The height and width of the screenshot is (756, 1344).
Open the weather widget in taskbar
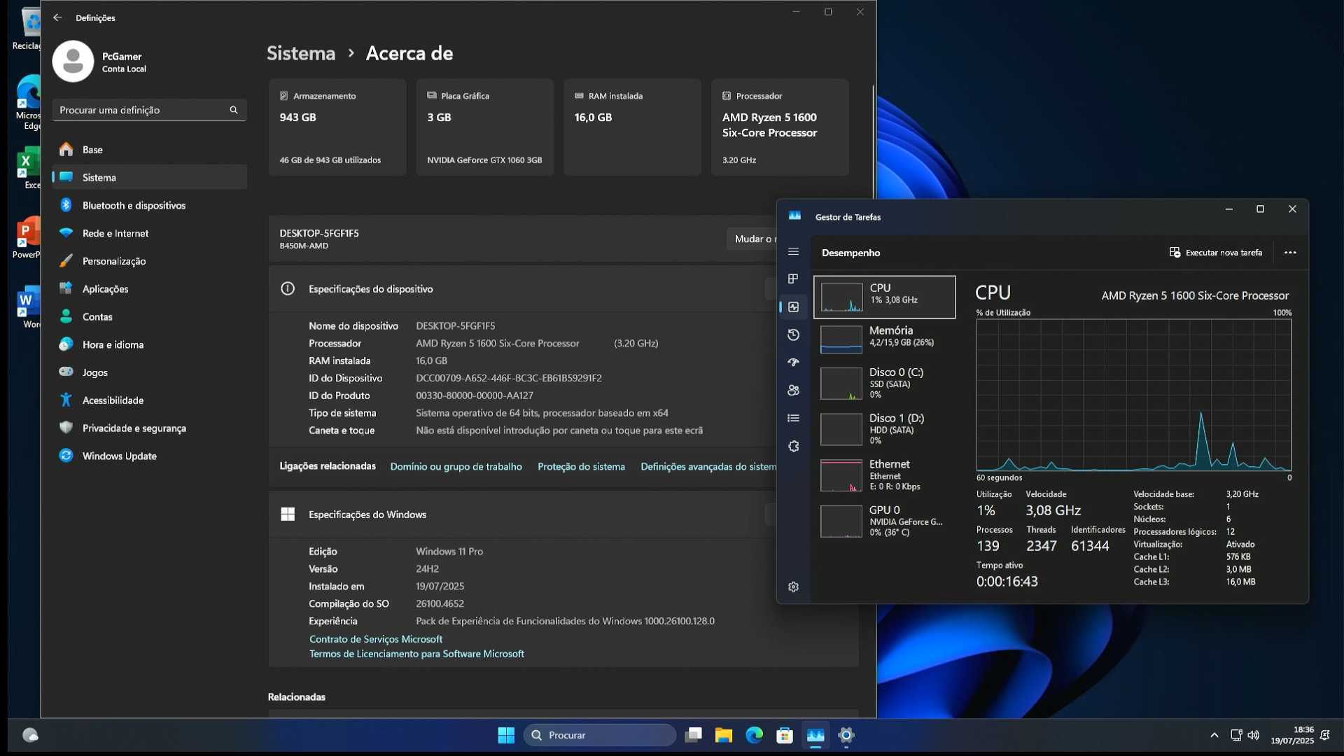[x=30, y=735]
